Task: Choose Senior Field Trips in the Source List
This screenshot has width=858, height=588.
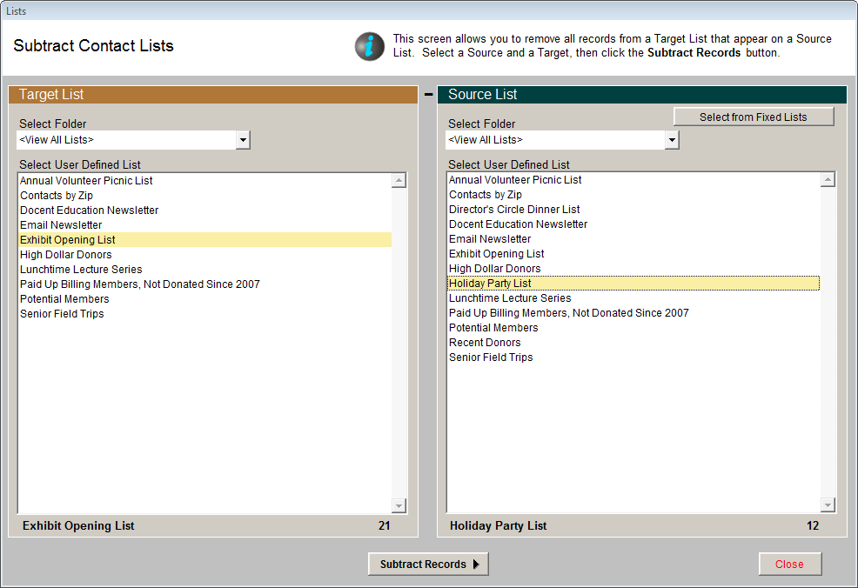Action: (490, 357)
